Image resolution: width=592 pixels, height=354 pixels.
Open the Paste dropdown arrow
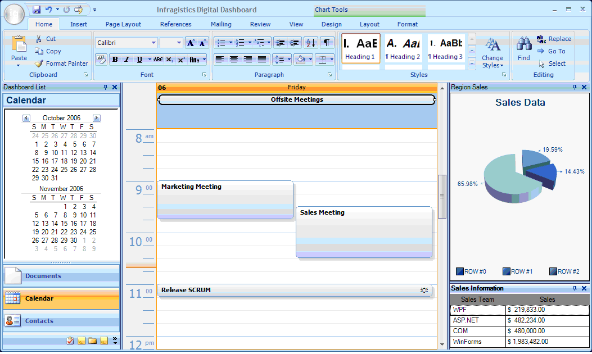[19, 65]
